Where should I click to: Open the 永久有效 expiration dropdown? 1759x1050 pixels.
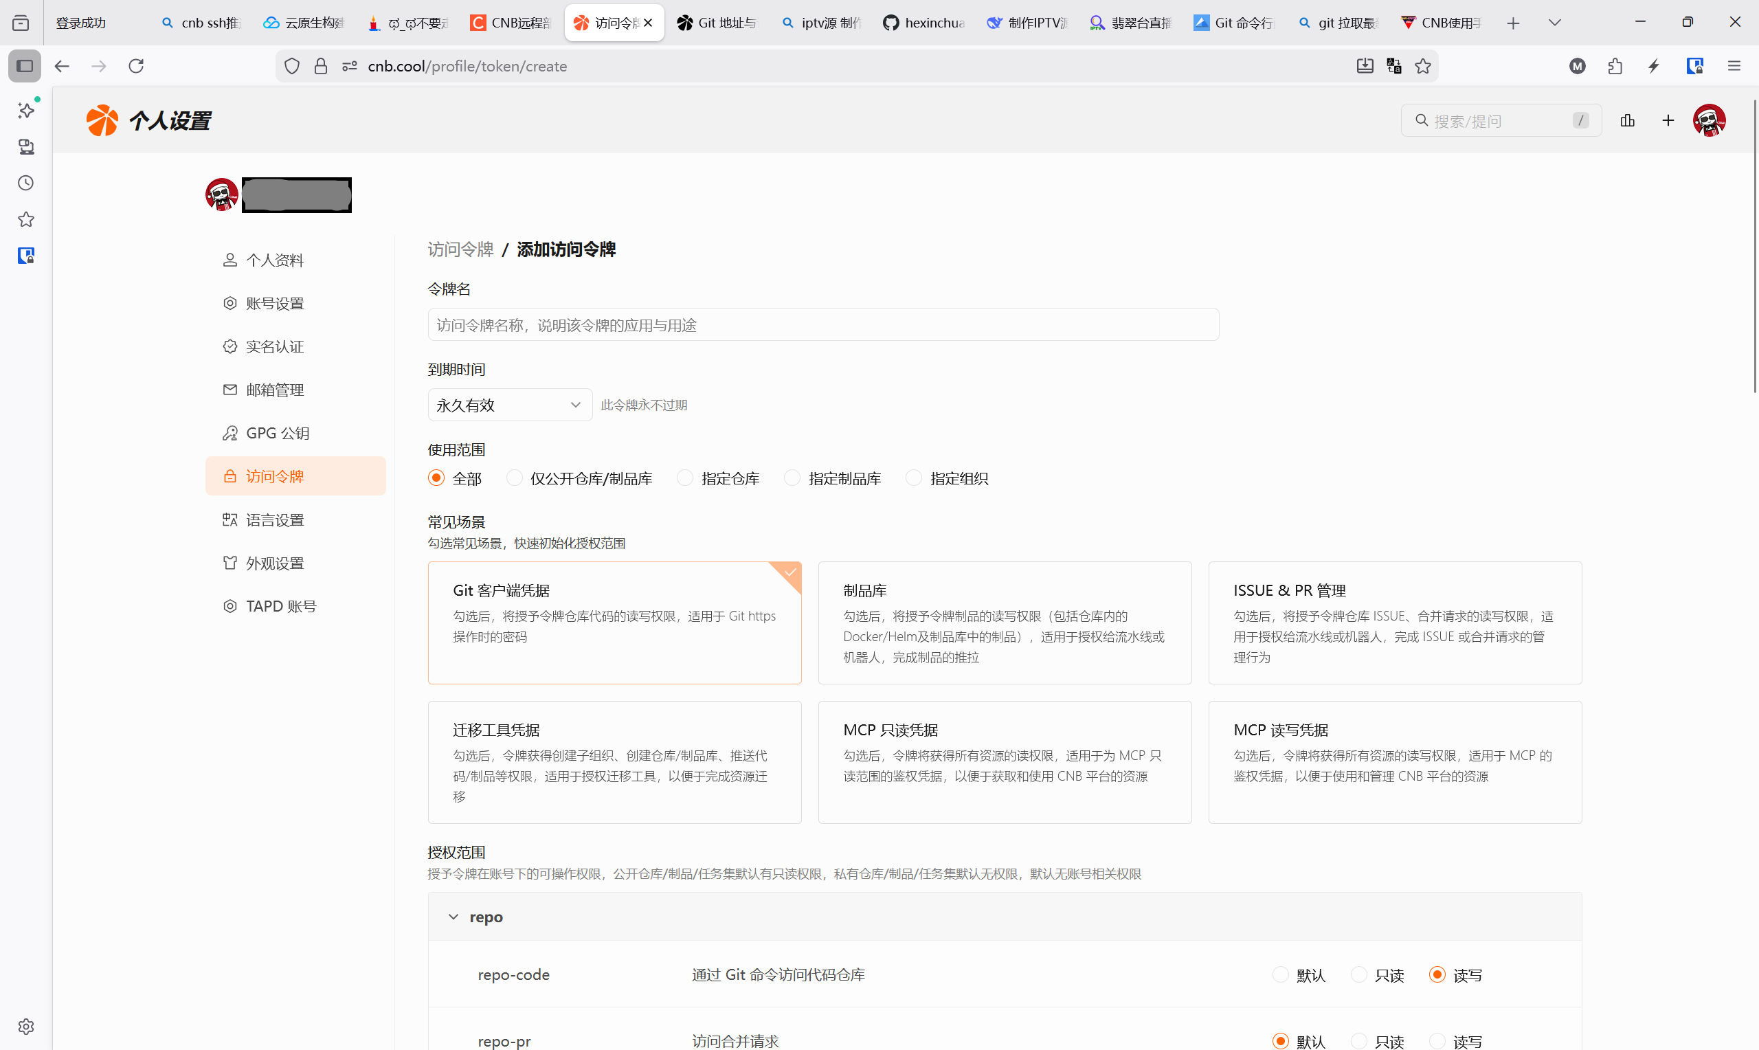[509, 405]
